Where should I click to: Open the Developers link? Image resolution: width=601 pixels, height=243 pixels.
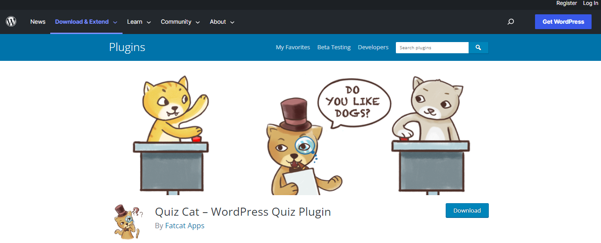(x=373, y=47)
